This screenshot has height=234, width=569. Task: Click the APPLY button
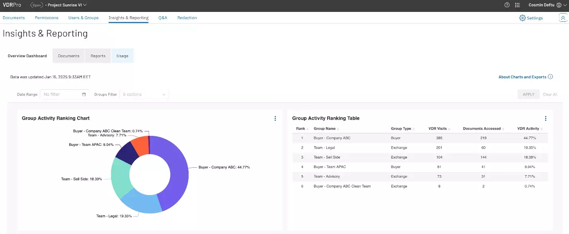(x=528, y=95)
